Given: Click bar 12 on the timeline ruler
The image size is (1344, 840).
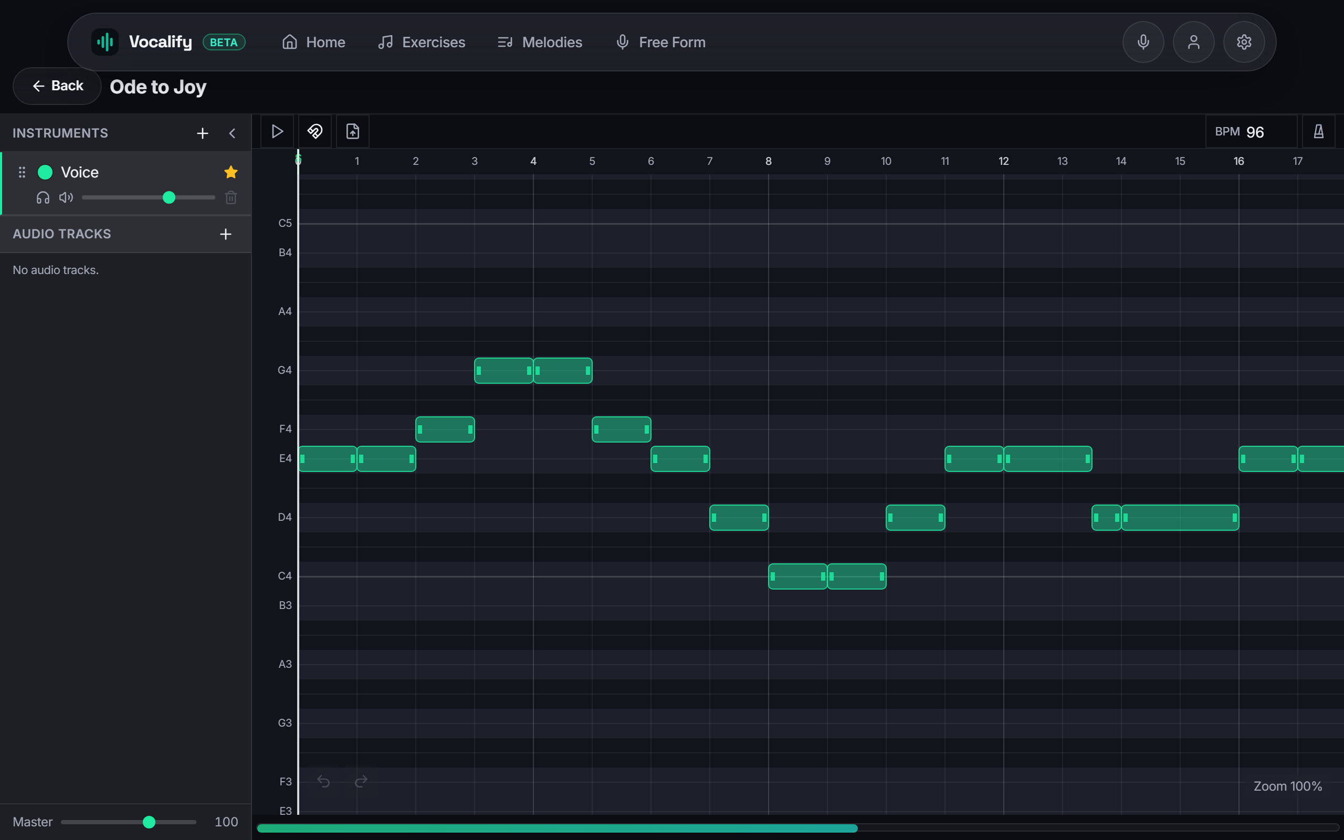Looking at the screenshot, I should point(1004,161).
